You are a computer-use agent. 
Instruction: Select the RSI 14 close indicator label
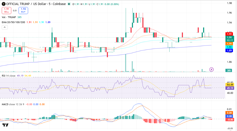click(x=9, y=76)
